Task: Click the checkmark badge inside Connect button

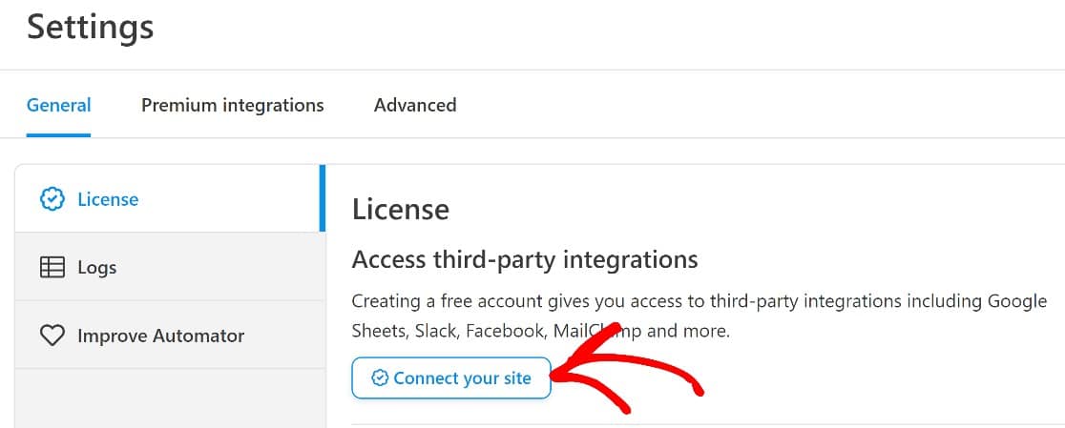Action: (x=380, y=378)
